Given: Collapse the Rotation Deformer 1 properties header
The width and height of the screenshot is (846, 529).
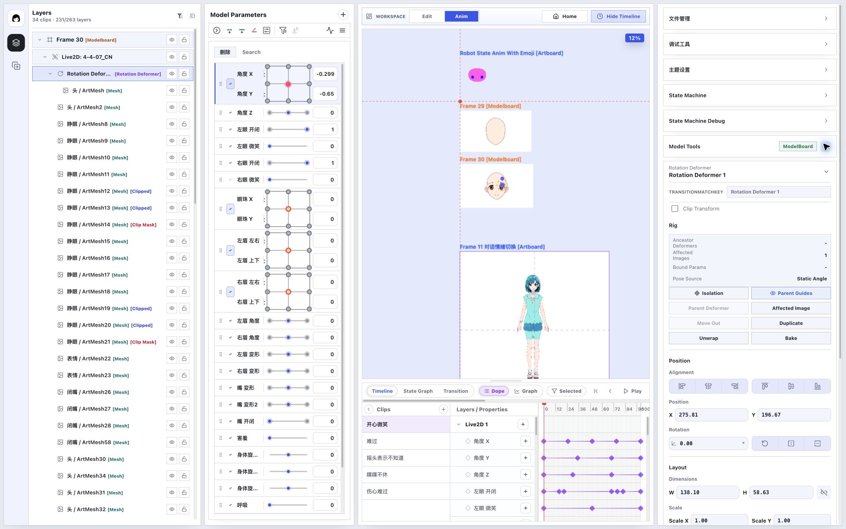Looking at the screenshot, I should coord(826,171).
